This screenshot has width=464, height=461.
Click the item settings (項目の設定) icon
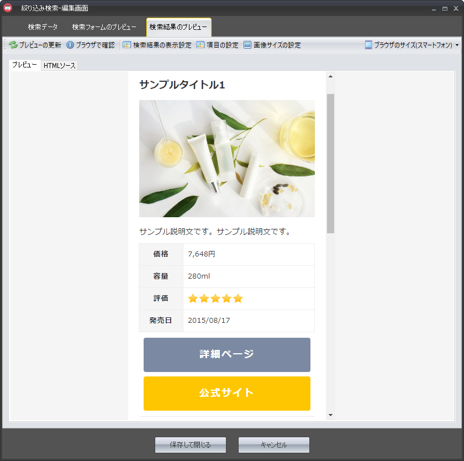(x=201, y=45)
